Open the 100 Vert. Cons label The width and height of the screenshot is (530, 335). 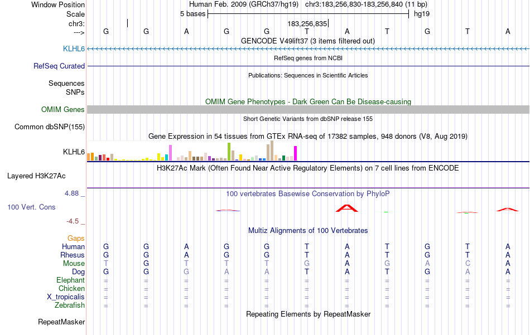(31, 207)
